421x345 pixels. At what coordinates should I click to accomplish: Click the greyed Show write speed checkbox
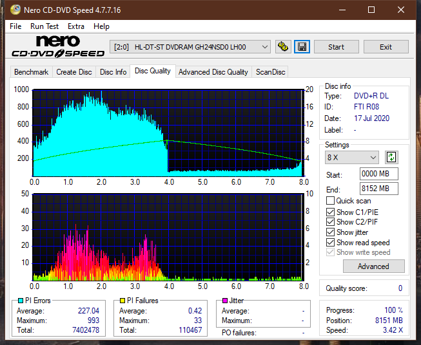coord(330,252)
